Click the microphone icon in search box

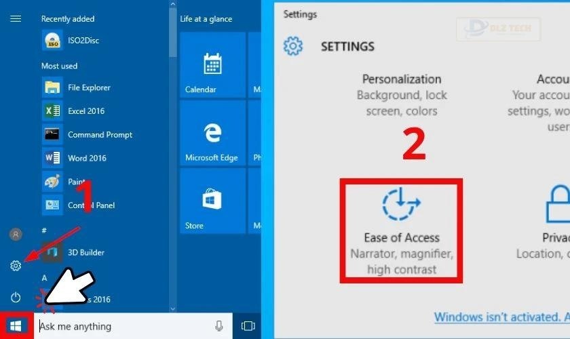pyautogui.click(x=218, y=326)
